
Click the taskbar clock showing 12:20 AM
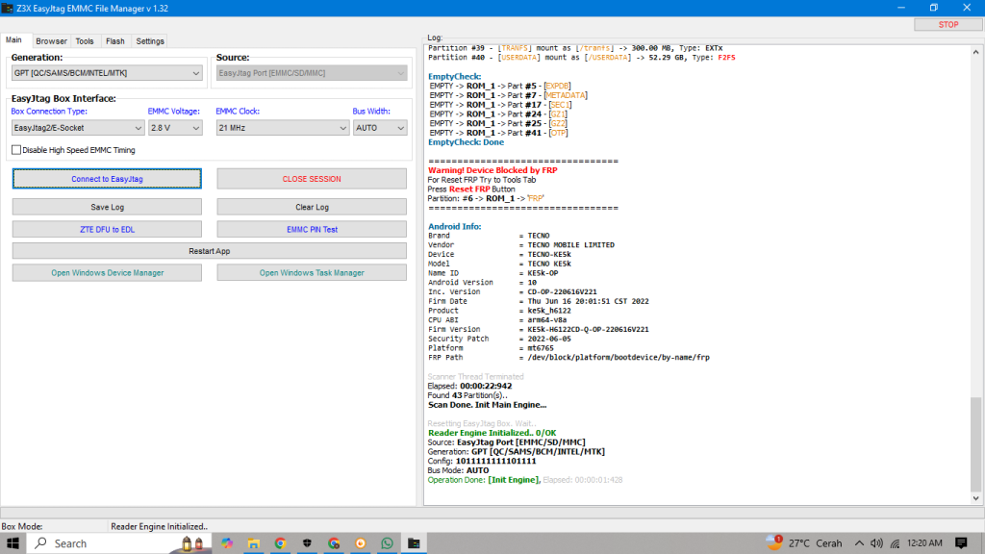(x=924, y=543)
